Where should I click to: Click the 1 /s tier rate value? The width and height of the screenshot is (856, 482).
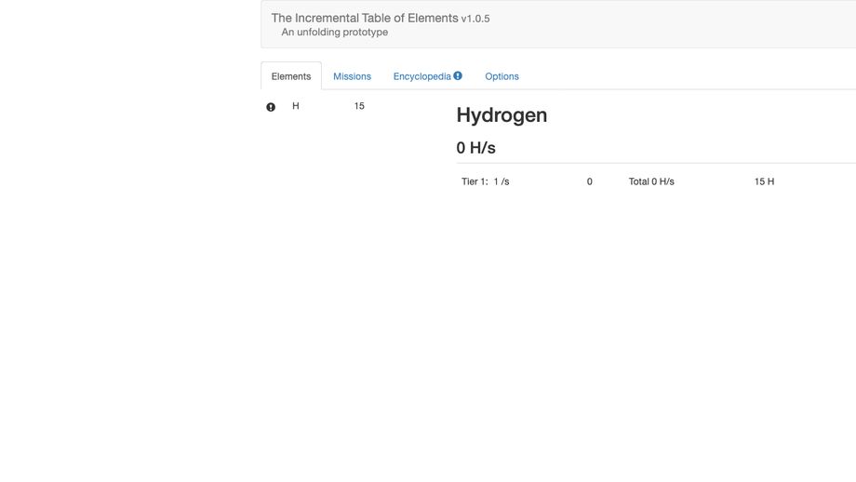click(502, 181)
